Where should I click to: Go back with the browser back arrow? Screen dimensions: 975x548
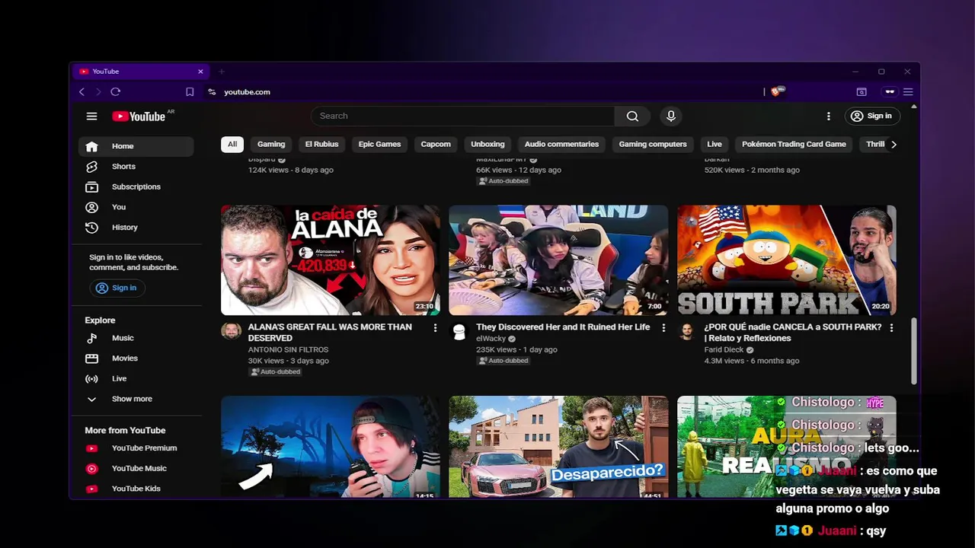82,92
